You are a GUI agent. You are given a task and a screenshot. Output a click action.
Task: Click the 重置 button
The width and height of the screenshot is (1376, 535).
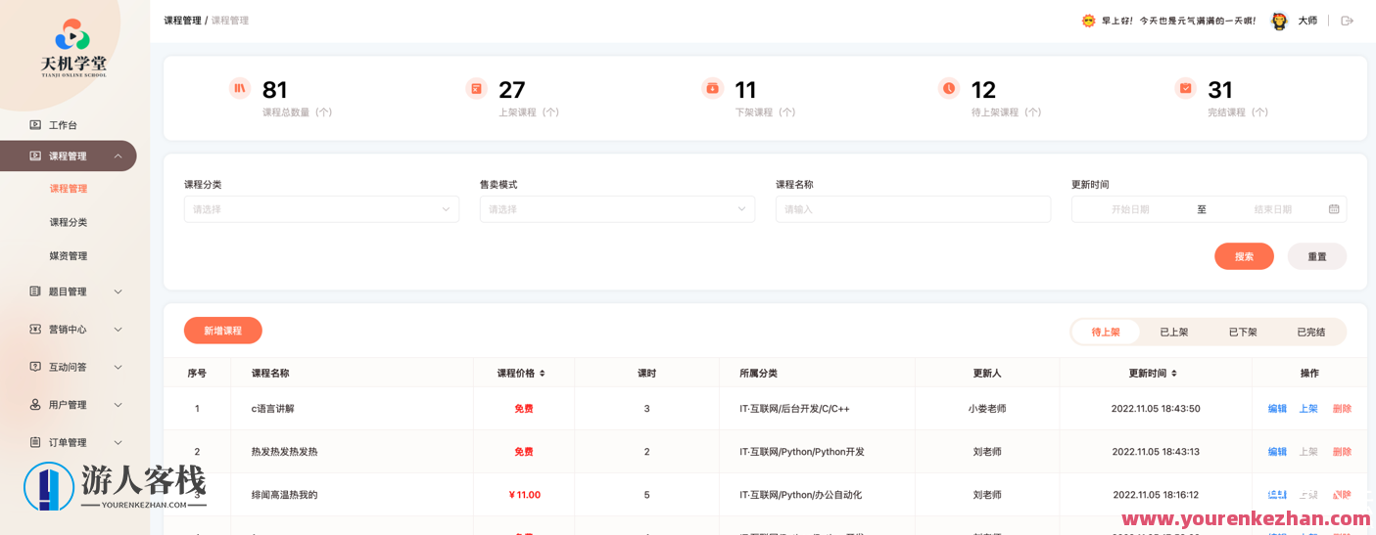[1317, 256]
